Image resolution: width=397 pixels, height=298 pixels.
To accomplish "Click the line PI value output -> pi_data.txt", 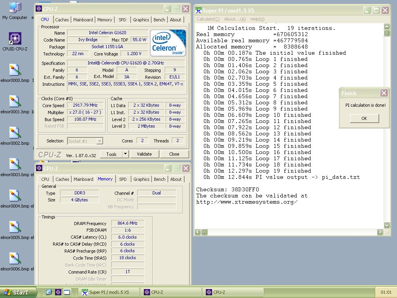I will pyautogui.click(x=281, y=177).
